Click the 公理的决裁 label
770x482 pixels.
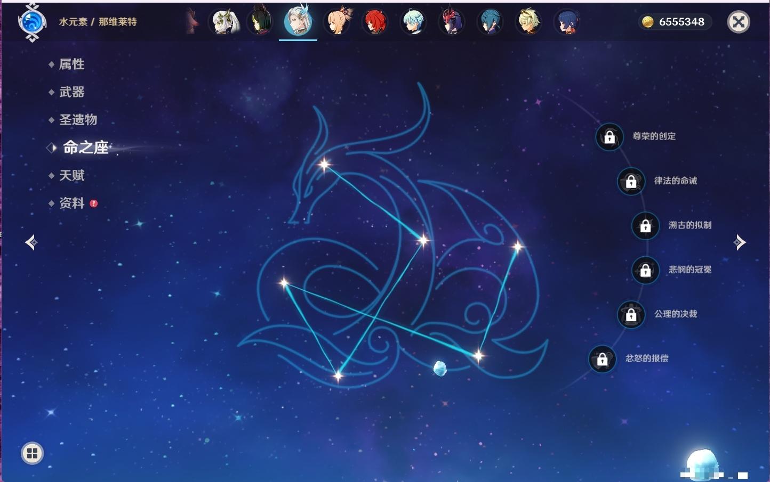[676, 314]
